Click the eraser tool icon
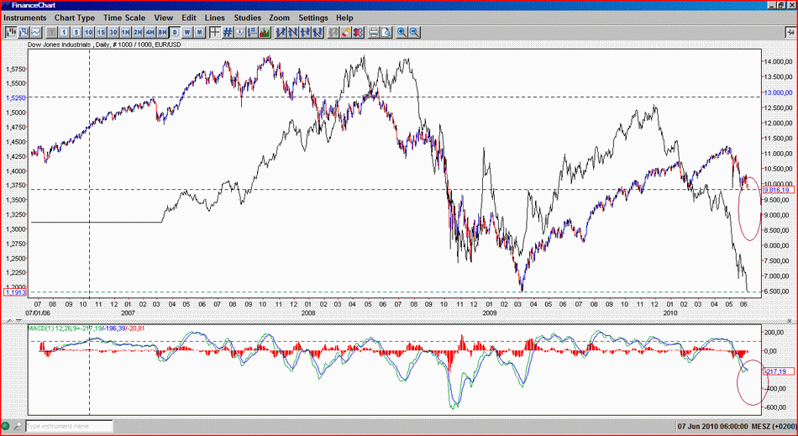The height and width of the screenshot is (436, 798). coord(346,32)
